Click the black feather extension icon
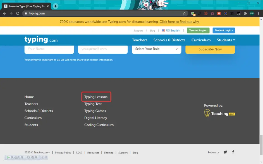 click(199, 13)
